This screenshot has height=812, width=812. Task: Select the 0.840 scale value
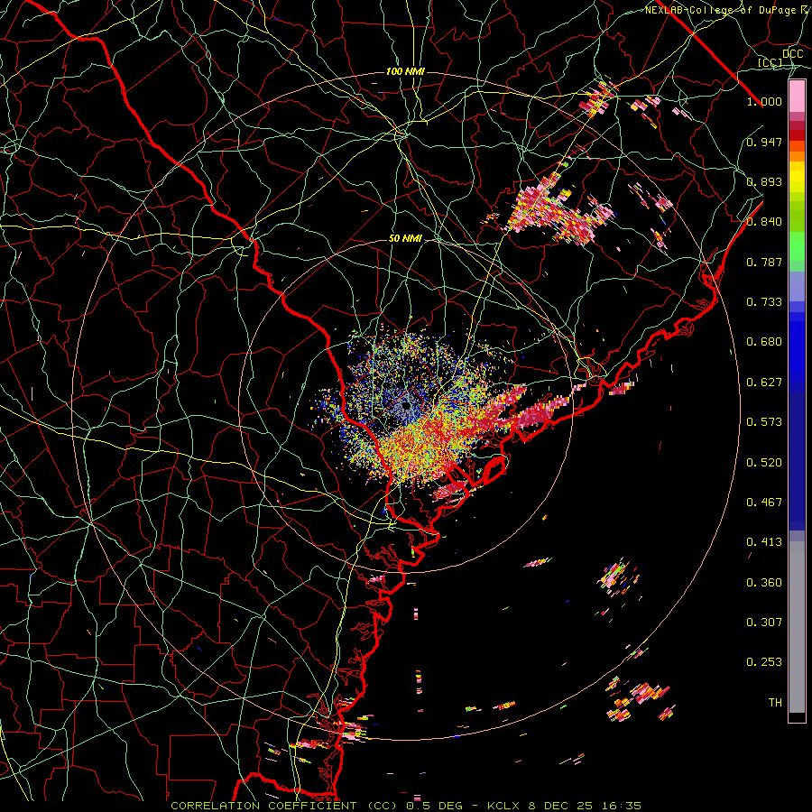[764, 221]
